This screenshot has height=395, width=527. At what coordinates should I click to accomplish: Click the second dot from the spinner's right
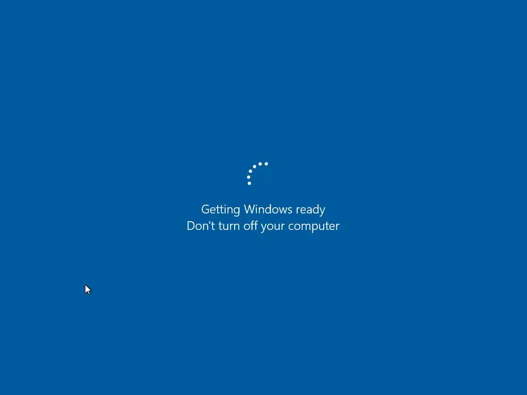(260, 164)
